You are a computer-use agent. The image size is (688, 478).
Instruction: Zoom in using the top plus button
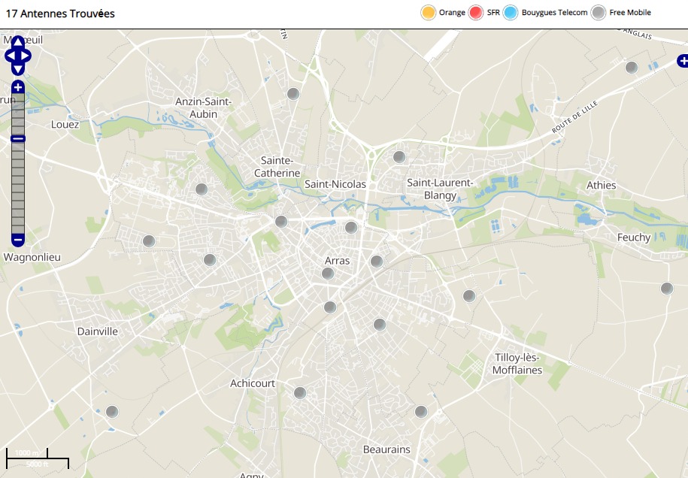18,88
